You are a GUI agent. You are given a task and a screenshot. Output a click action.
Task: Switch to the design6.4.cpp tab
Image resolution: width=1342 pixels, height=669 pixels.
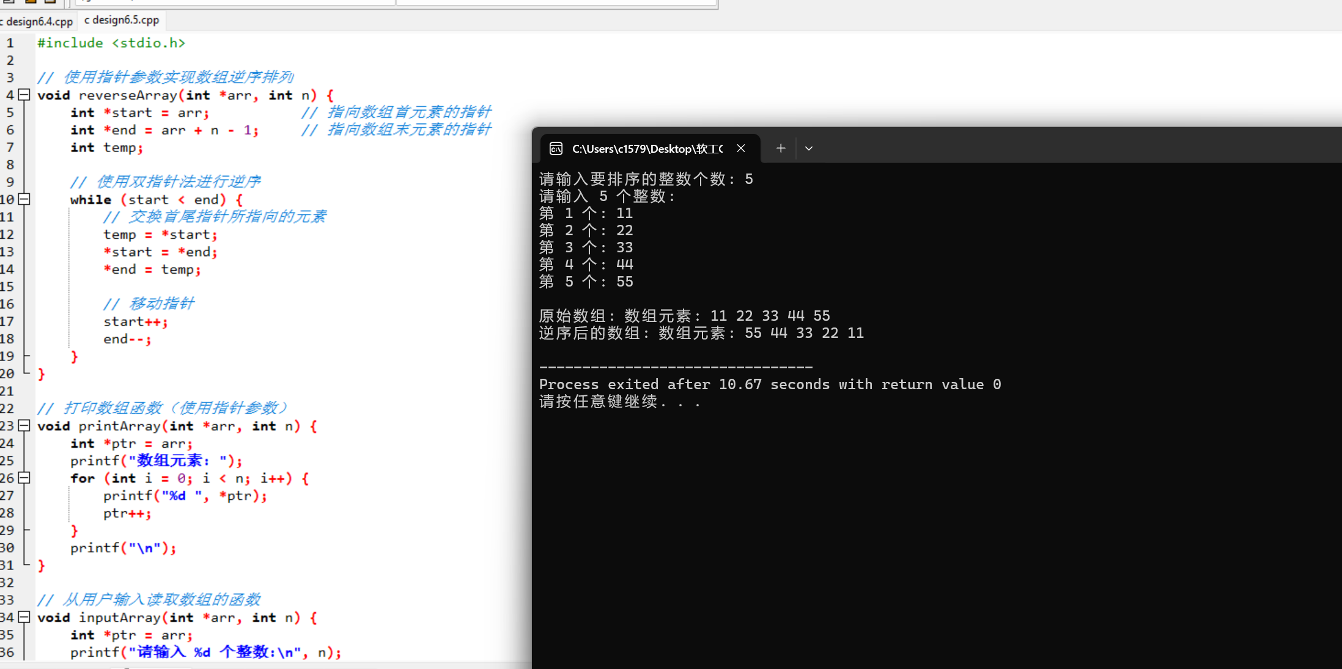click(x=38, y=21)
